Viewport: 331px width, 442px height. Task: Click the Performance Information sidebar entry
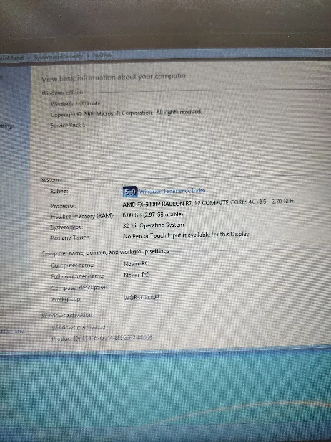tap(12, 331)
